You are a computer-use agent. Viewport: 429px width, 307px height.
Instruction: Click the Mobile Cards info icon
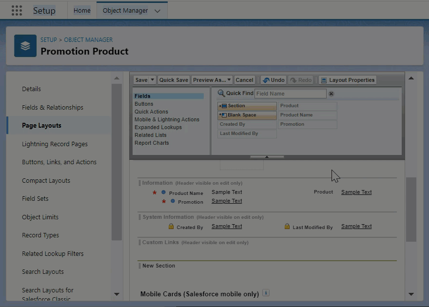(x=266, y=293)
